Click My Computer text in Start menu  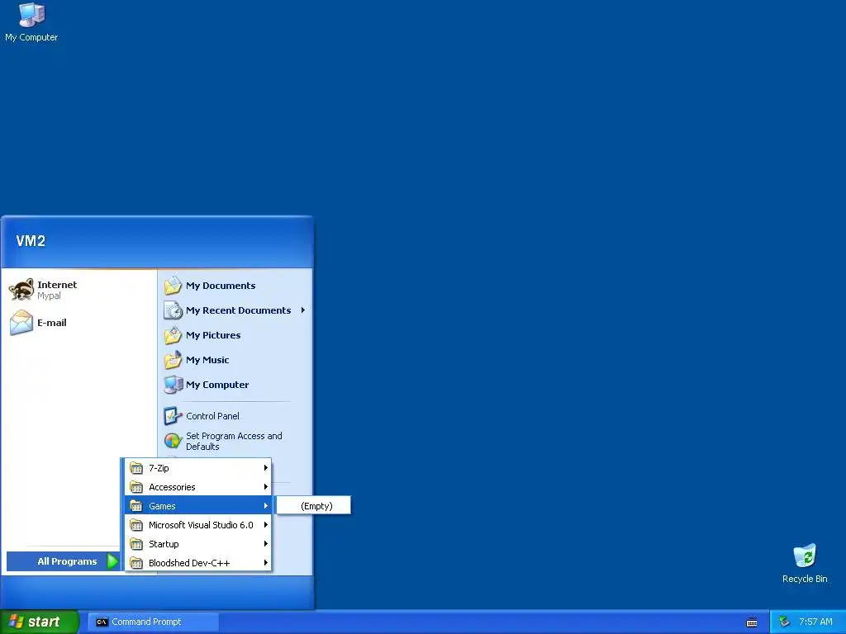coord(217,385)
